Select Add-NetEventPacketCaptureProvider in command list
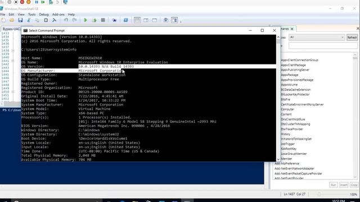This screenshot has height=202, width=360. click(x=298, y=173)
